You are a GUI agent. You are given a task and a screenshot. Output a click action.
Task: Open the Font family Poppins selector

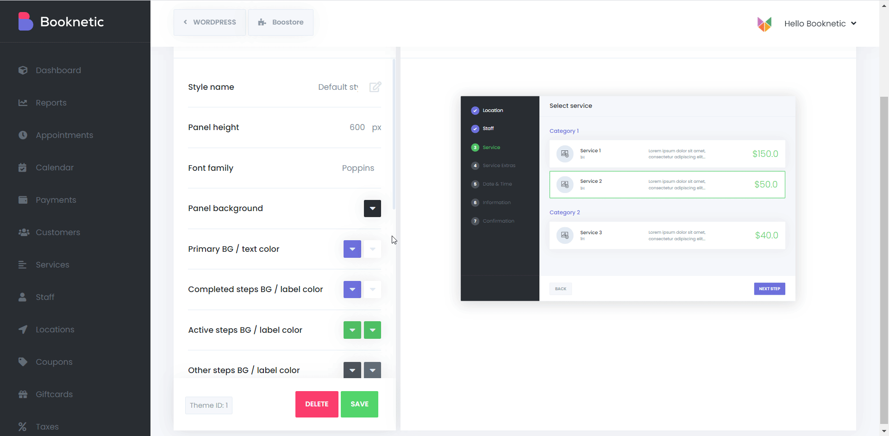point(358,168)
